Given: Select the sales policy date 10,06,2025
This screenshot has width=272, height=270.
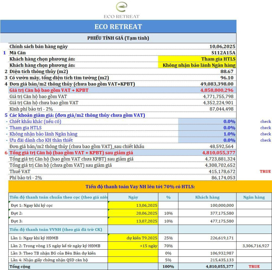Looking at the screenshot, I should [222, 47].
